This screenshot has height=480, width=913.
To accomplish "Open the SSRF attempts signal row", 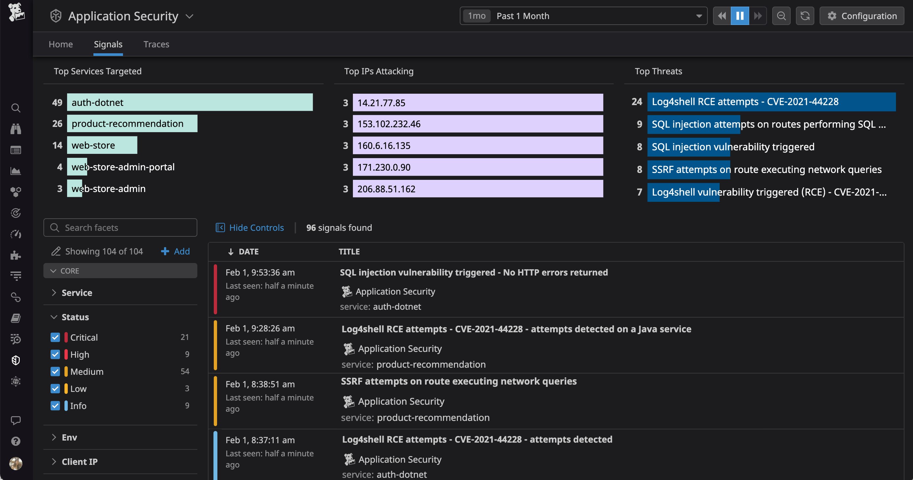I will [x=556, y=401].
